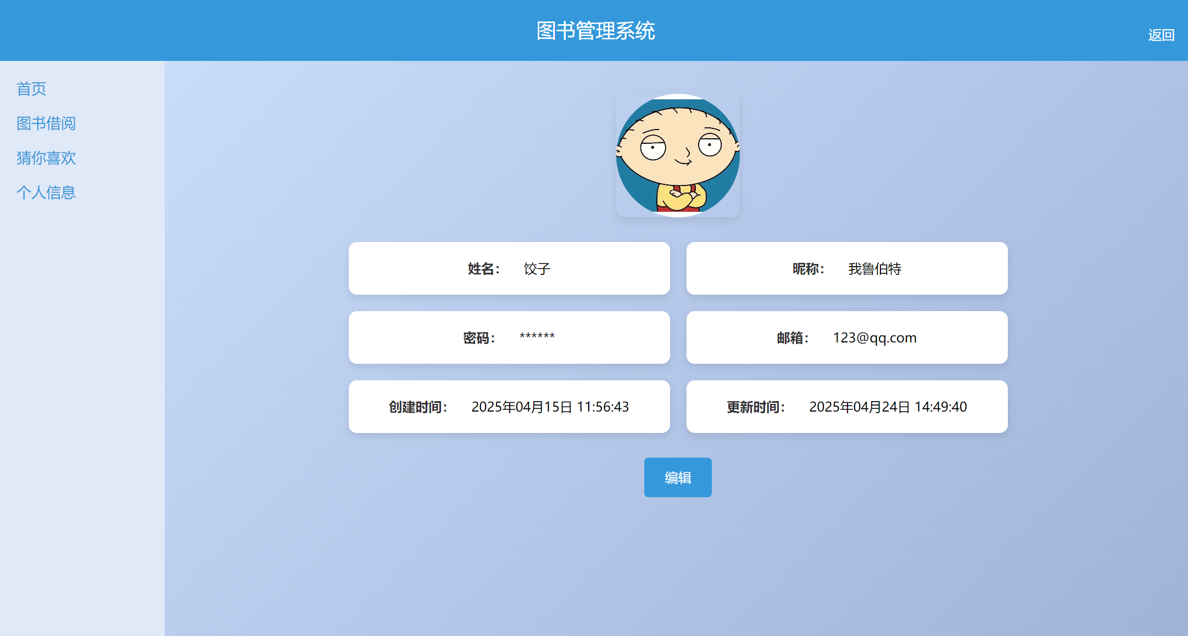
Task: Click the name value 饺子
Action: [x=537, y=269]
